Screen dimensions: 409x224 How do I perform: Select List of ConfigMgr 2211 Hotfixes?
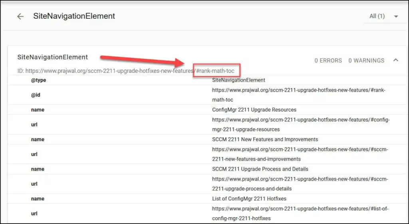click(249, 199)
